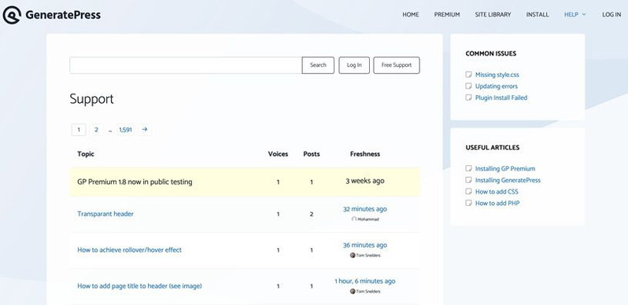Open the Premium menu item

click(x=447, y=14)
